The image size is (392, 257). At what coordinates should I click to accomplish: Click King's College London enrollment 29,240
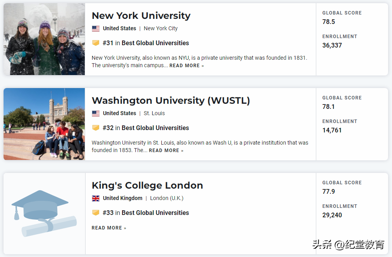pos(332,215)
